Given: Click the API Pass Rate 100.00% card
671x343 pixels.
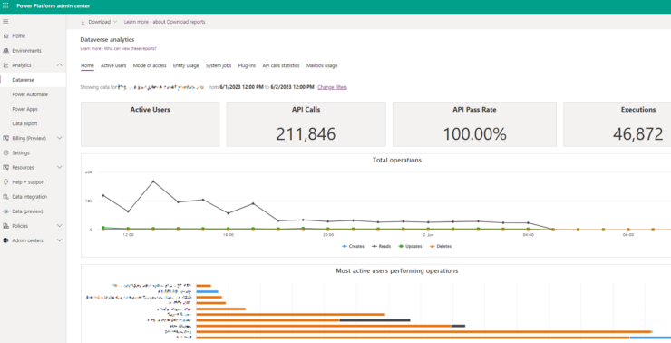Looking at the screenshot, I should click(474, 124).
